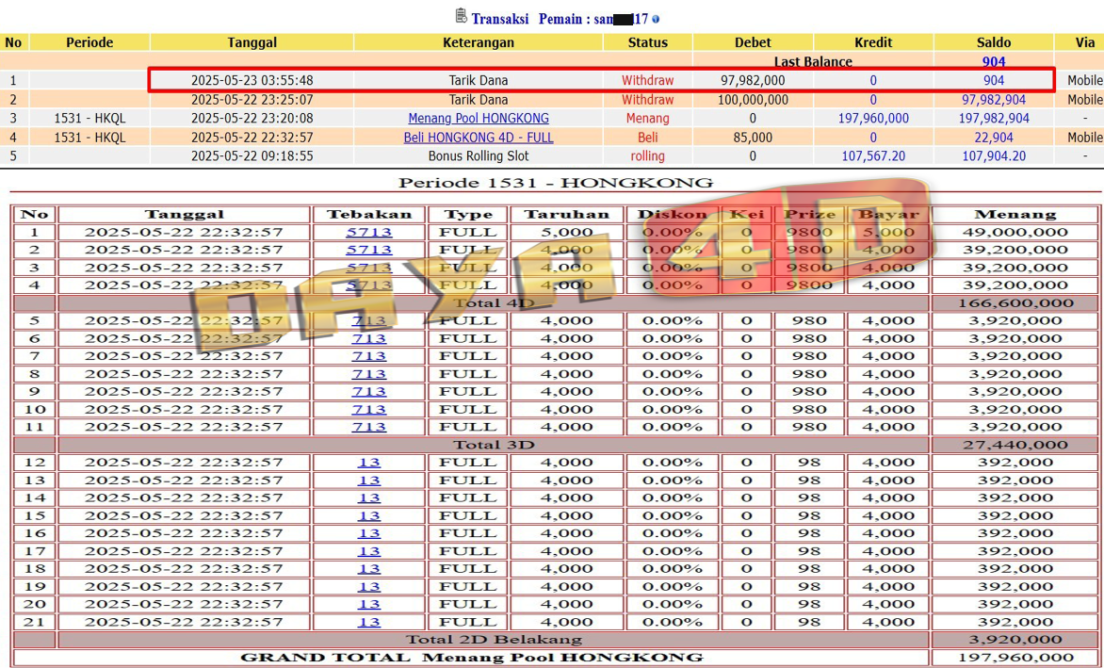Open the 713 guess link in bet row 11
The image size is (1104, 668).
(369, 427)
